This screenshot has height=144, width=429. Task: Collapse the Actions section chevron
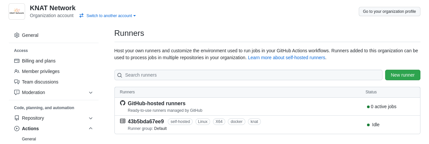coord(91,129)
